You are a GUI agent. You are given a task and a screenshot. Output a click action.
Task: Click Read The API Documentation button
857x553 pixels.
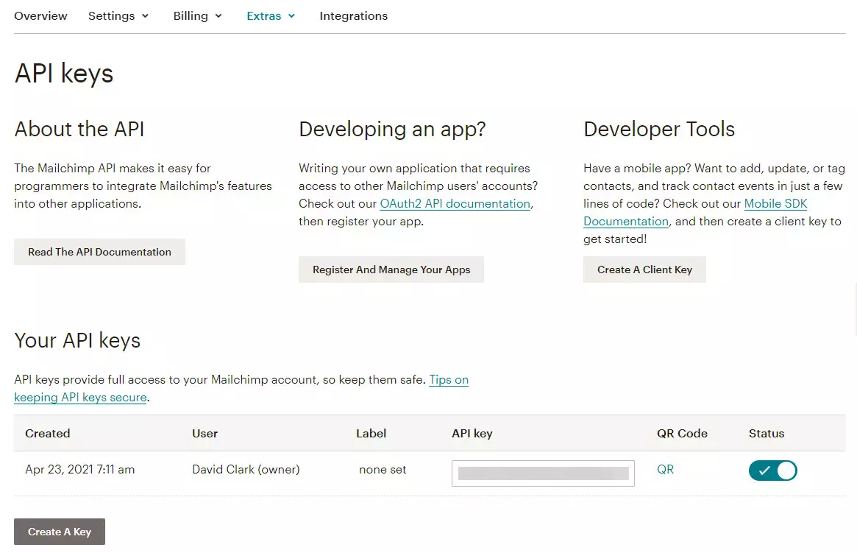(x=99, y=252)
